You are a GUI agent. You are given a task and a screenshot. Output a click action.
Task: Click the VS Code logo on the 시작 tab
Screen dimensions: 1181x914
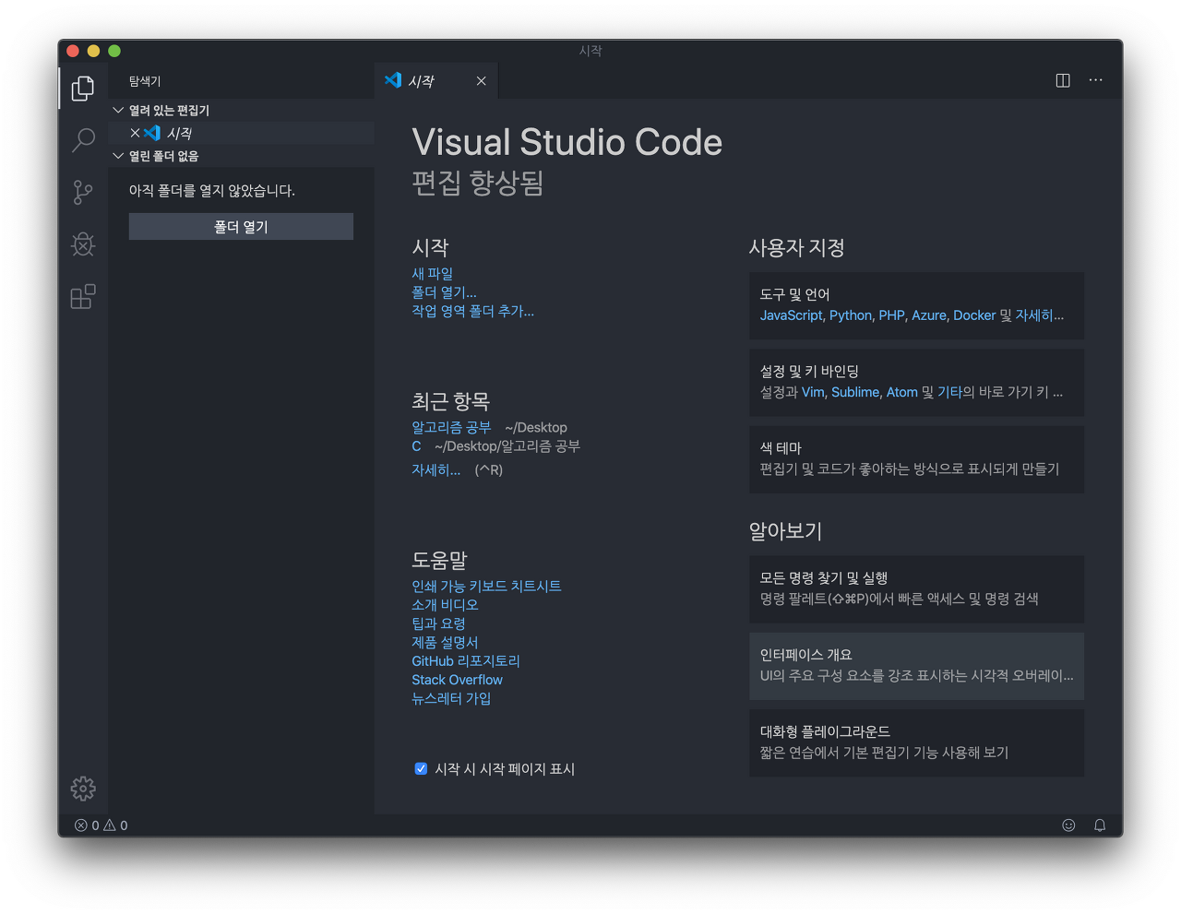pyautogui.click(x=393, y=80)
